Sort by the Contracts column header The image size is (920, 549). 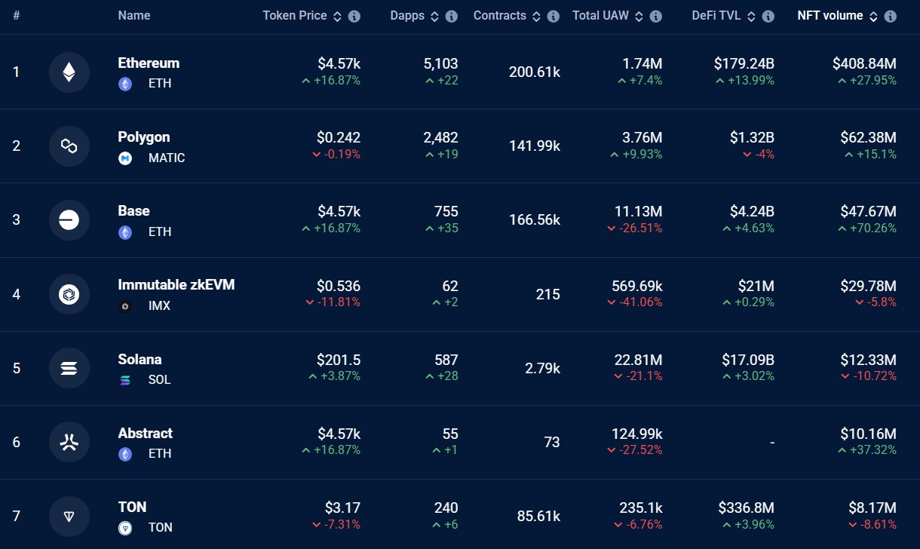click(499, 16)
